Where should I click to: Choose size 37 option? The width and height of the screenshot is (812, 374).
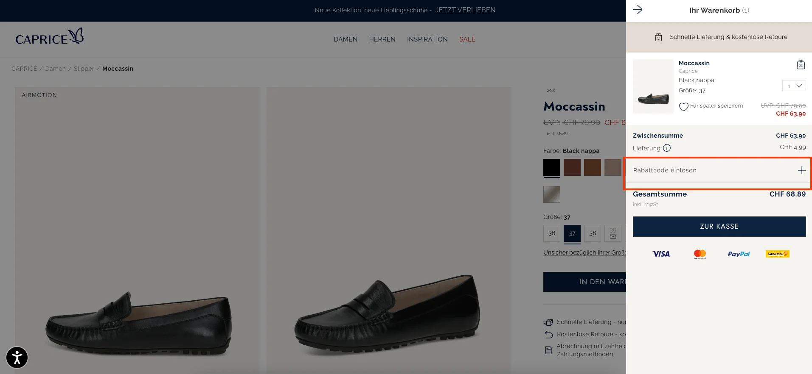click(572, 233)
